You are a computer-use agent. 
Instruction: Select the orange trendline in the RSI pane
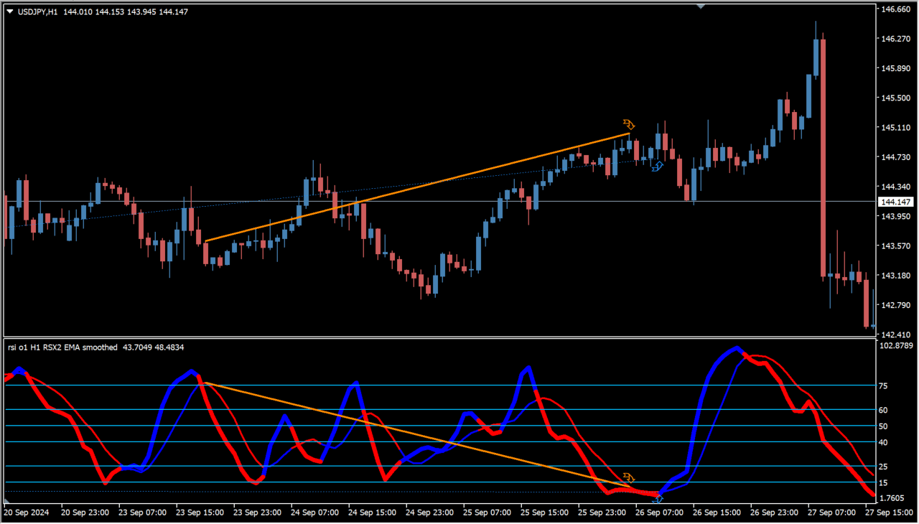point(417,435)
